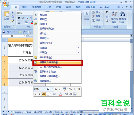Switch to the 插入 ribbon tab
The height and width of the screenshot is (115, 134).
click(24, 7)
